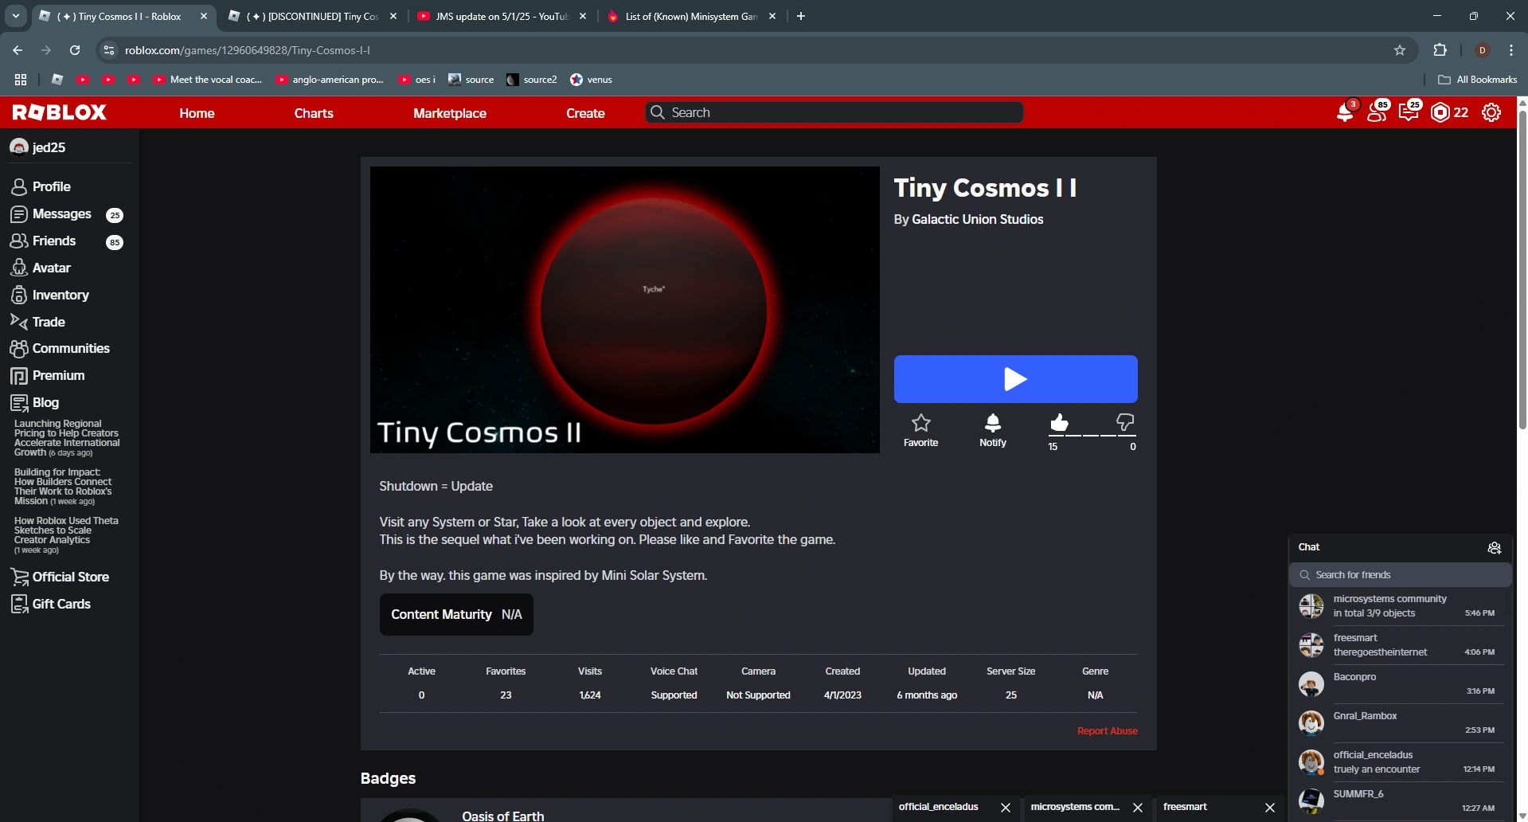The width and height of the screenshot is (1528, 822).
Task: Enable game notifications with the Notify bell
Action: click(992, 422)
